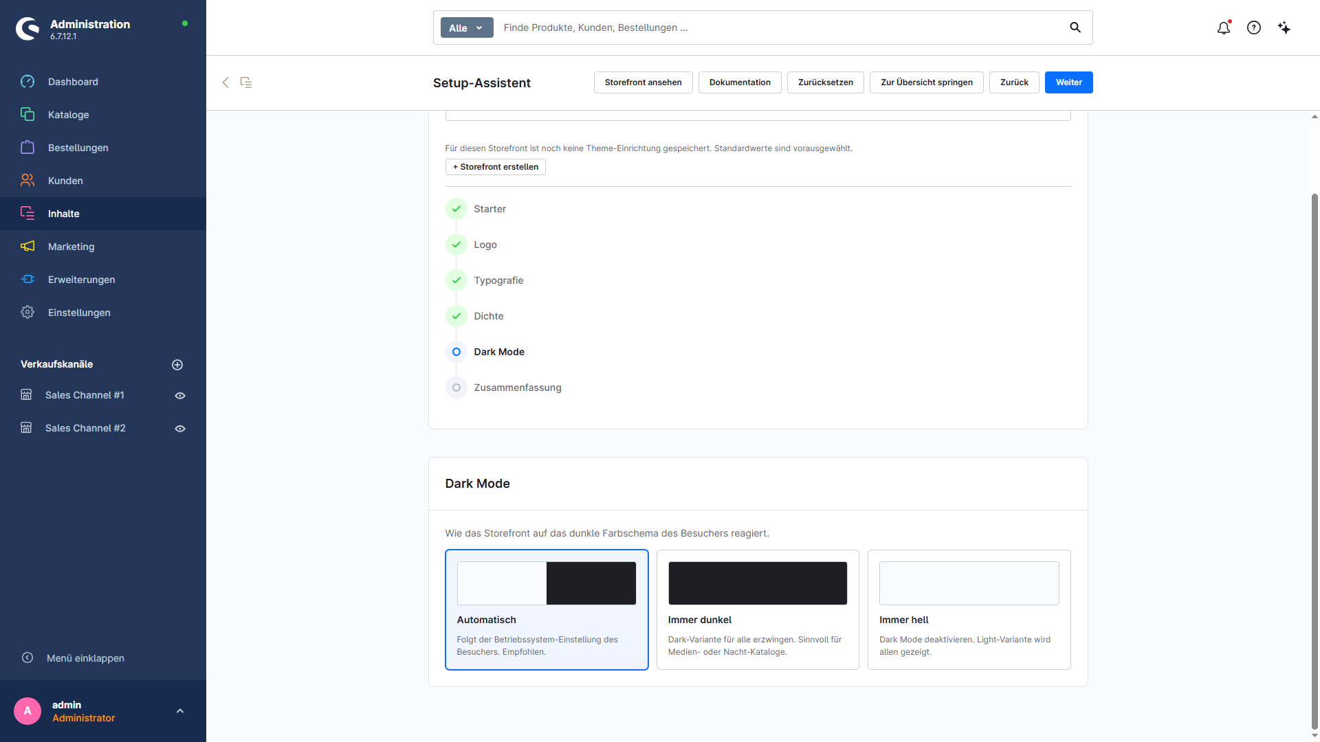Open the help question mark icon

click(1254, 27)
